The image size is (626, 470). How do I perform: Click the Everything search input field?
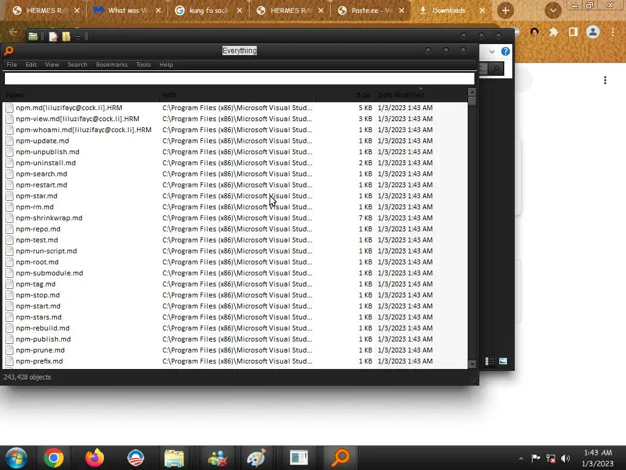pos(240,79)
